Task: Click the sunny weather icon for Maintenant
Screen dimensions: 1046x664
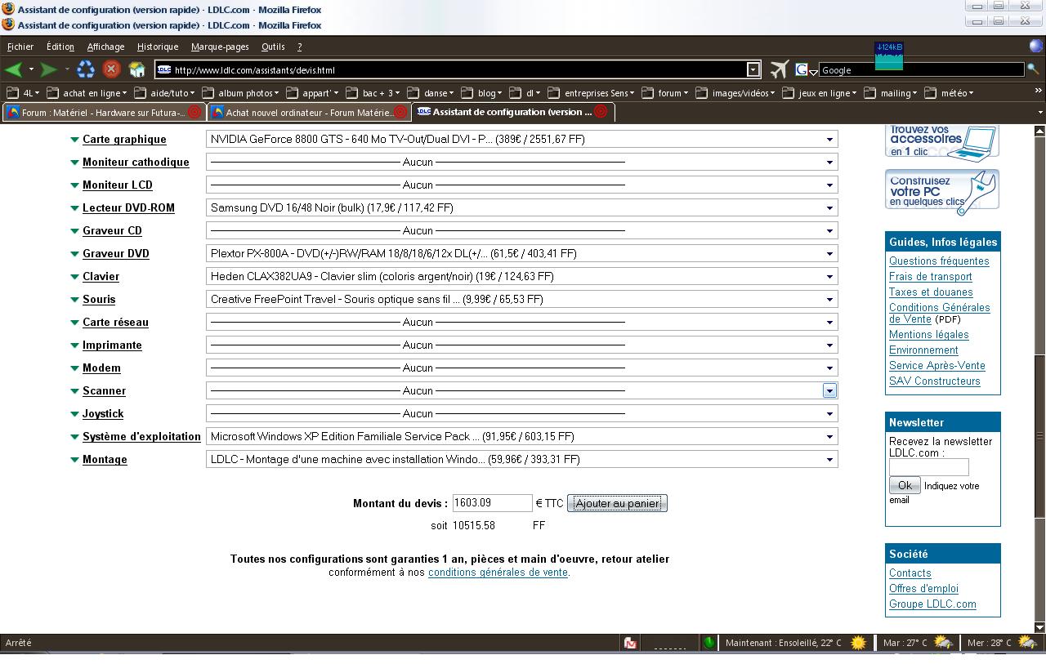Action: pyautogui.click(x=858, y=643)
